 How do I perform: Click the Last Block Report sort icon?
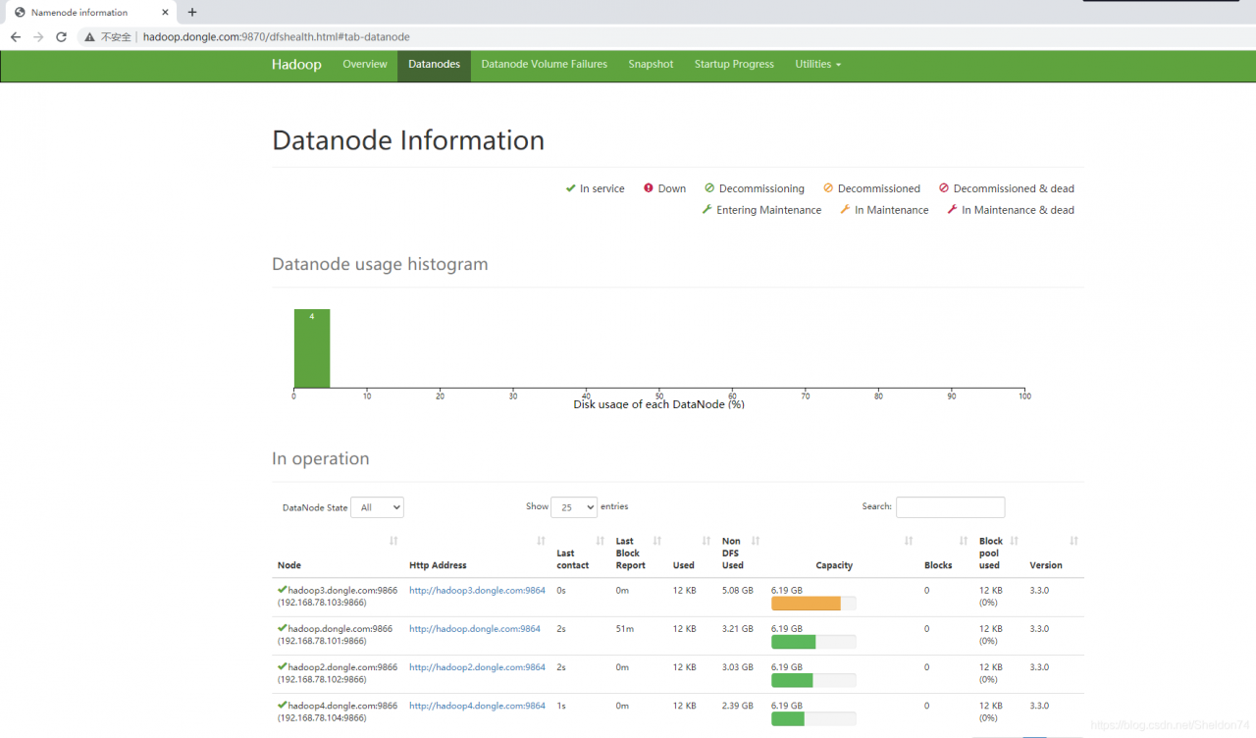[657, 541]
